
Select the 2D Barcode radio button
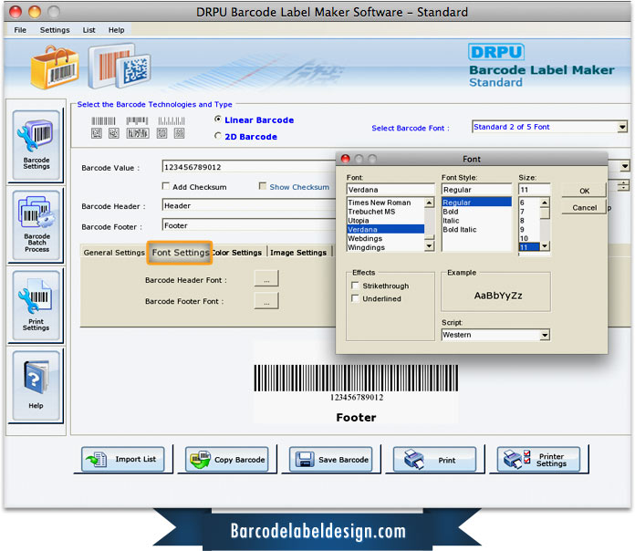coord(218,136)
